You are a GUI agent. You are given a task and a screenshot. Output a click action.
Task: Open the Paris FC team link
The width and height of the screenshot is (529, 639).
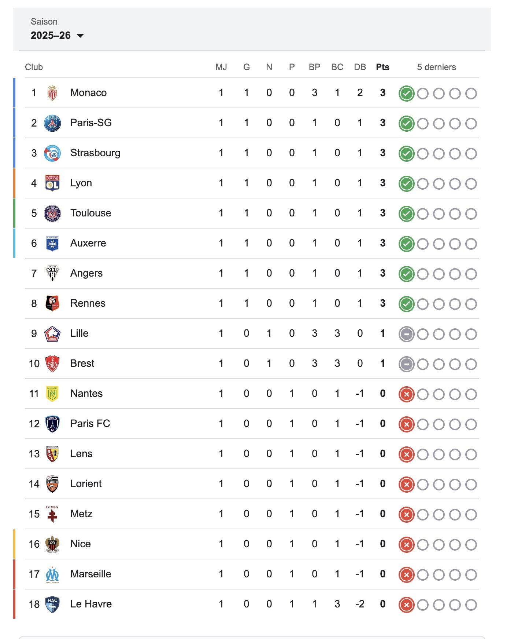pyautogui.click(x=90, y=424)
